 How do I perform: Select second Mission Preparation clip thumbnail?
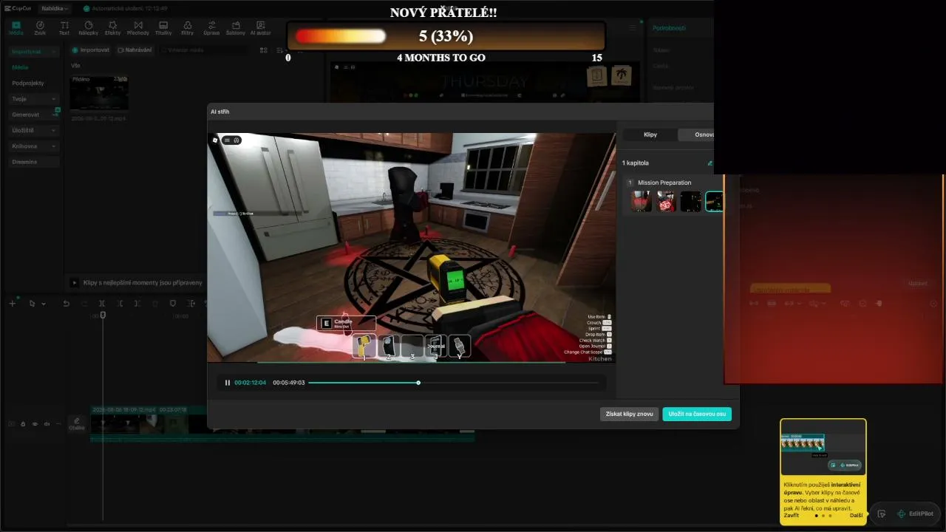pos(667,202)
